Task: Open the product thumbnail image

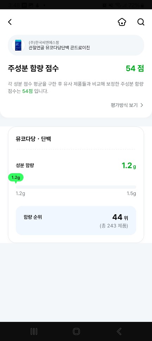Action: pos(18,45)
